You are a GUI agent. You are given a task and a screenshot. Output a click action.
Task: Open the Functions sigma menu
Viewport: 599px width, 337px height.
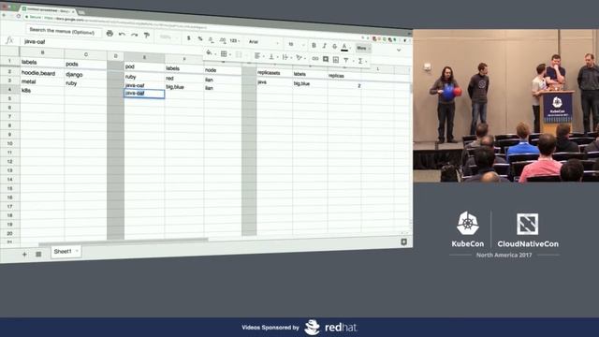(x=361, y=61)
